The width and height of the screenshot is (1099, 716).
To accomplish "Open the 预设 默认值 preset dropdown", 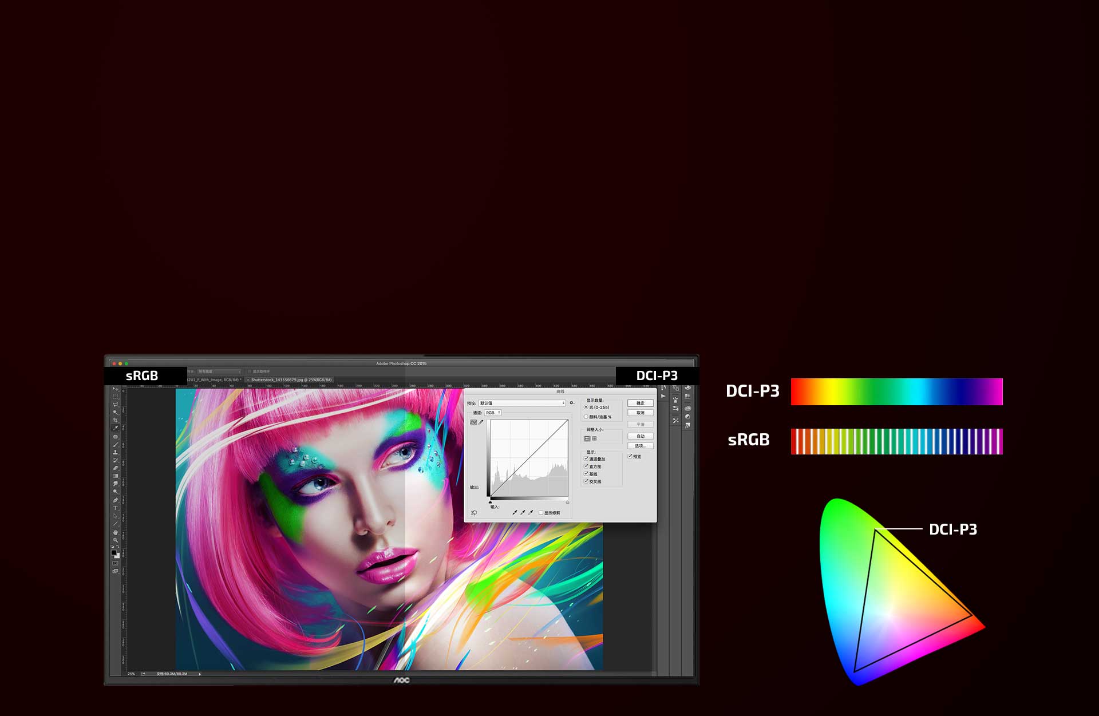I will click(522, 403).
